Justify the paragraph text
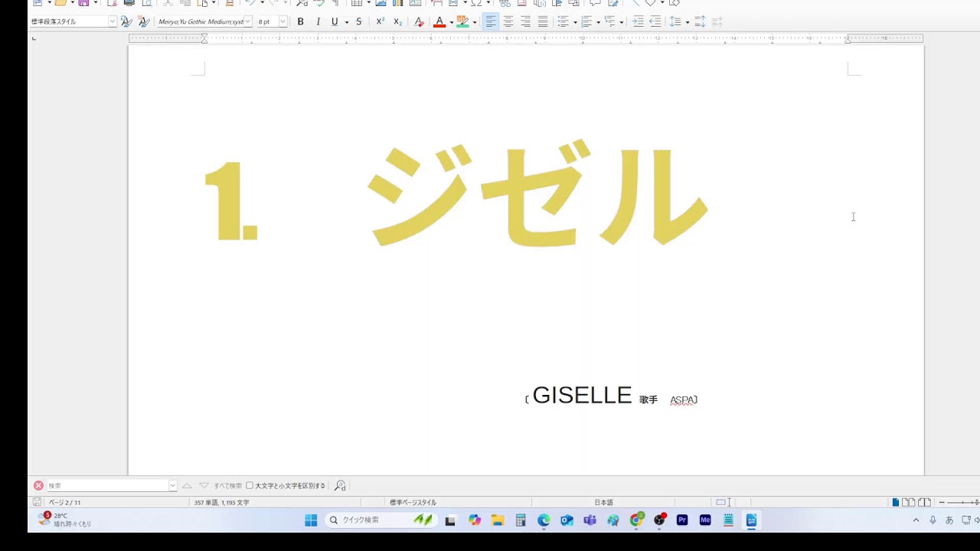Image resolution: width=980 pixels, height=551 pixels. tap(543, 21)
